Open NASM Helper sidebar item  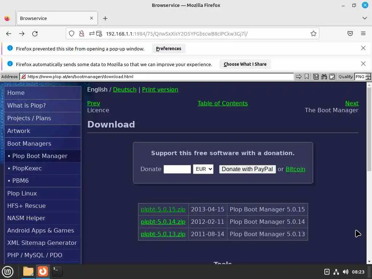point(43,218)
